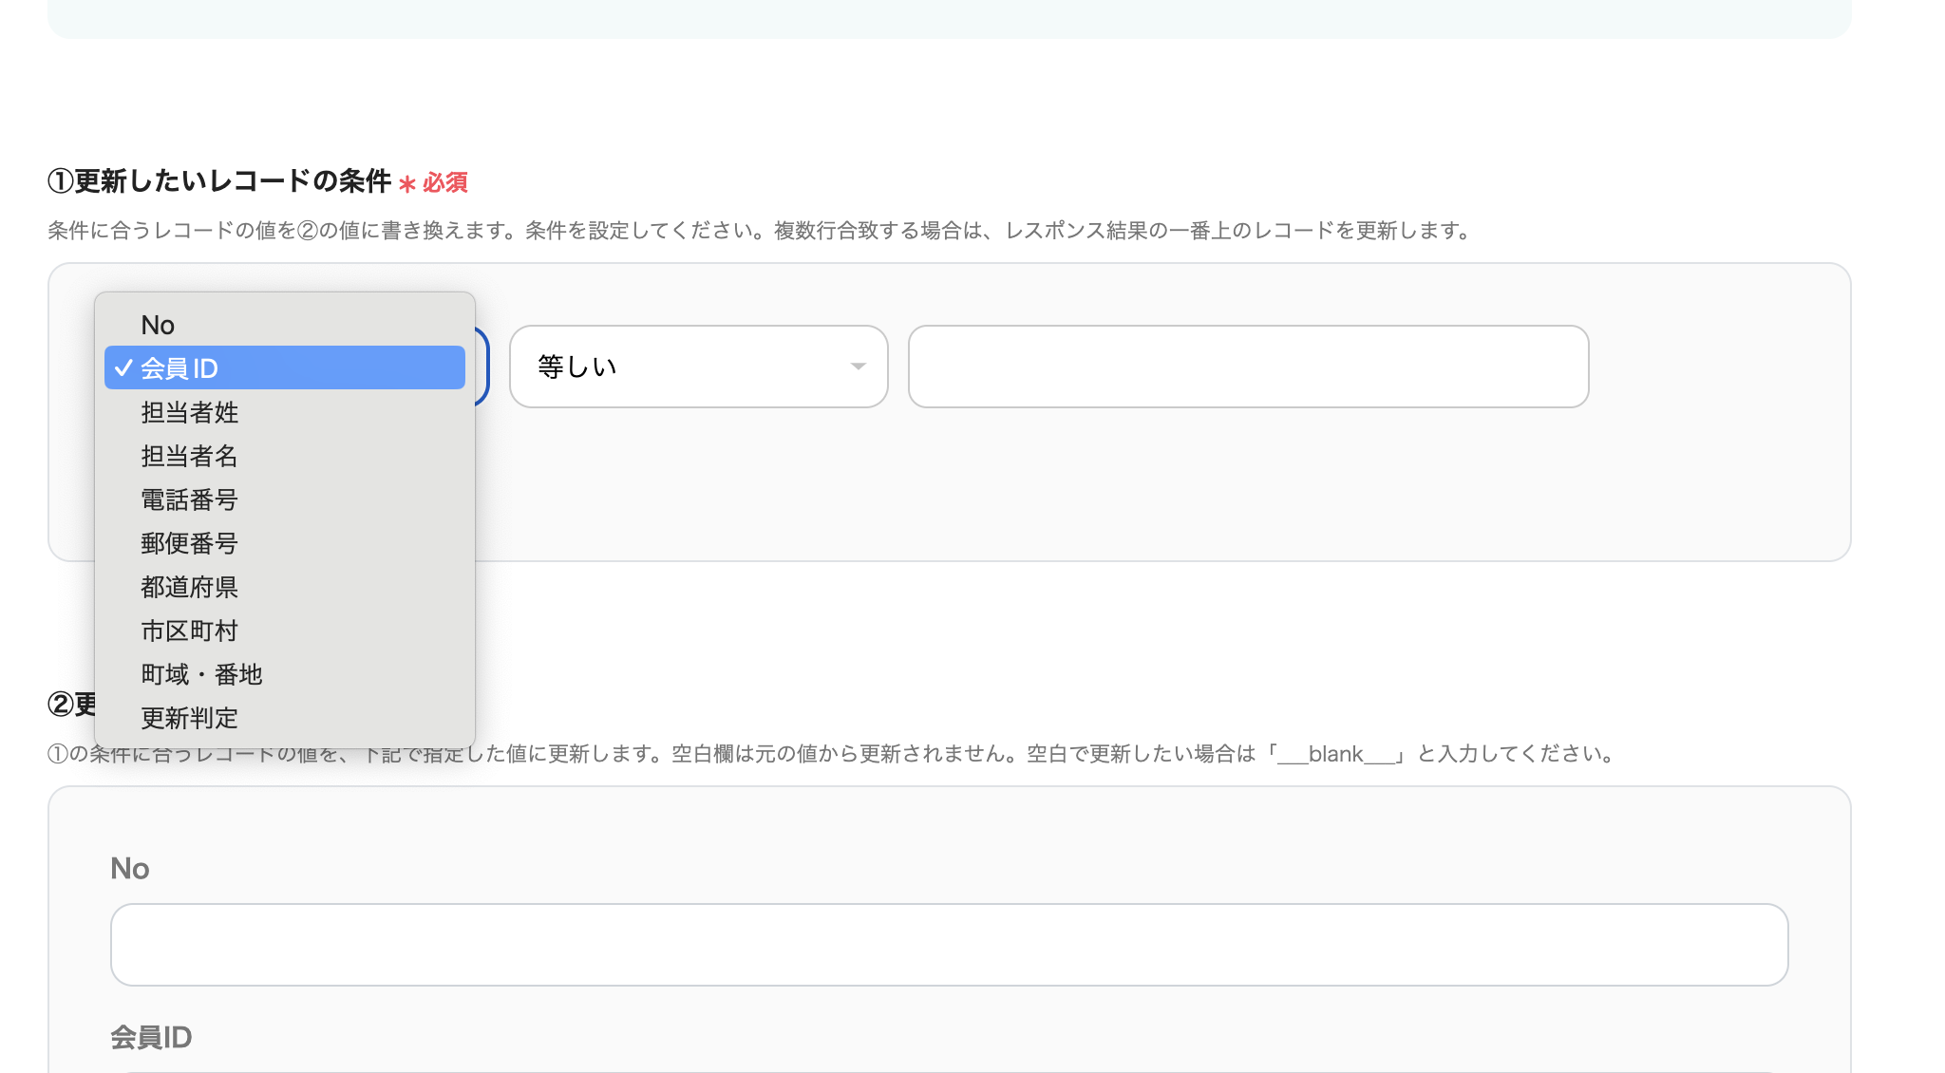This screenshot has width=1945, height=1073.
Task: Focus the No text input box
Action: 949,945
